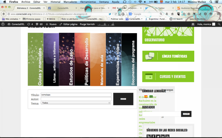Click the updates icon showing 4
222x138 pixels.
click(30, 24)
